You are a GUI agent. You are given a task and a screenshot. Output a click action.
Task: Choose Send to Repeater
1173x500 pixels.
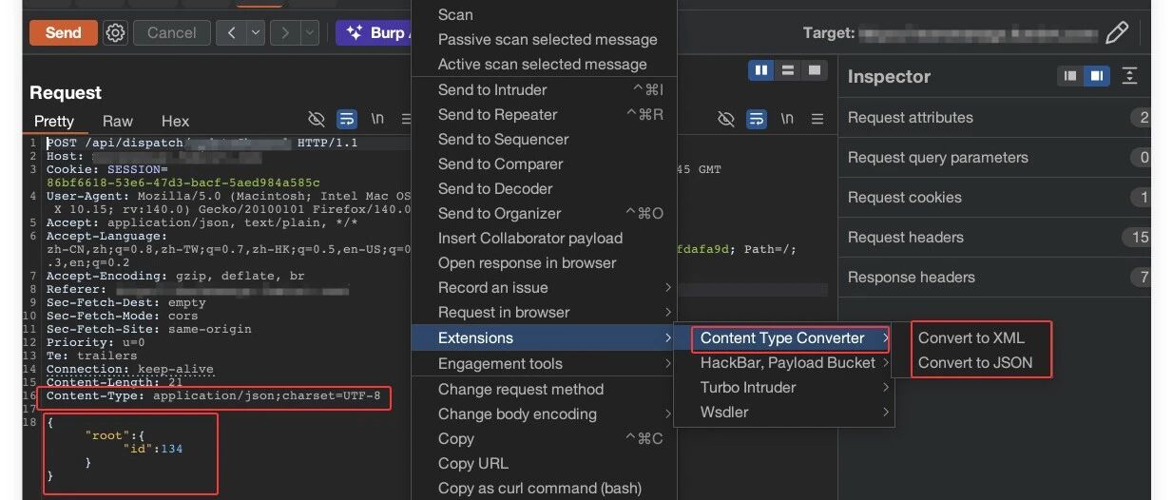click(543, 114)
